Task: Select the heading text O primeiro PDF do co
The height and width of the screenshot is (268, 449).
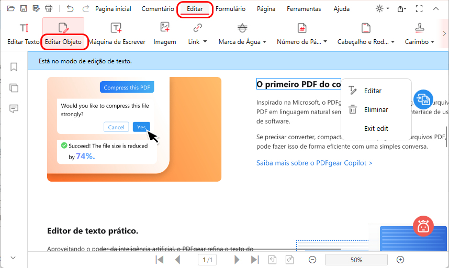Action: 299,84
